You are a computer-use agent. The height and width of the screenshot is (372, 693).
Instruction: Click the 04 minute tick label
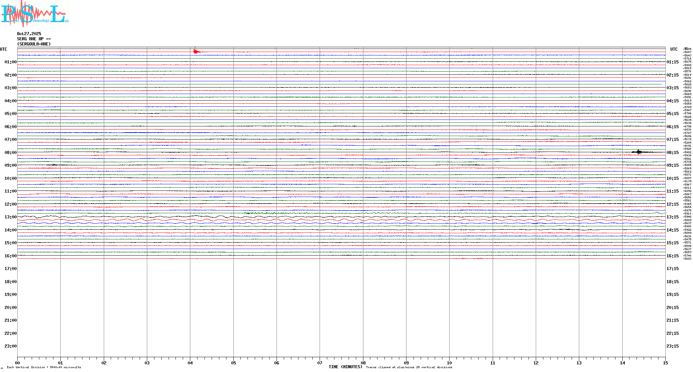click(x=190, y=363)
